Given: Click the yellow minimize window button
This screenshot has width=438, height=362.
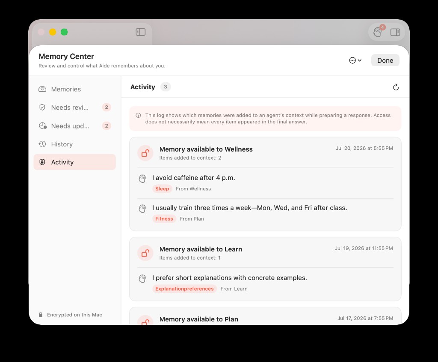Looking at the screenshot, I should tap(53, 32).
